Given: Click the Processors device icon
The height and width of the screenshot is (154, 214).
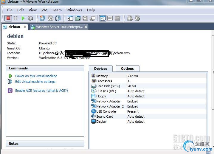Looking at the screenshot, I should [94, 81].
